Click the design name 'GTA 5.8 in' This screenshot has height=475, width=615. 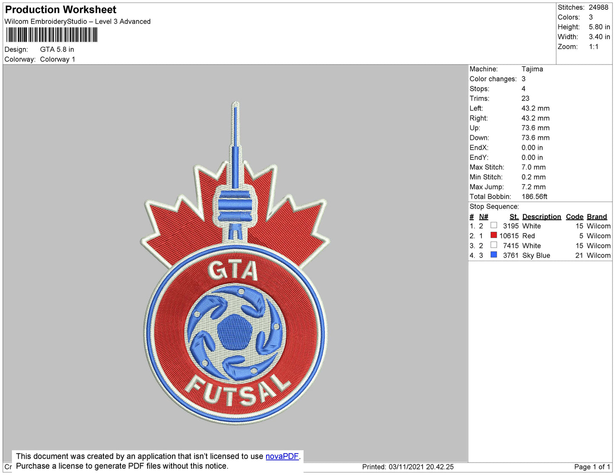click(x=57, y=49)
